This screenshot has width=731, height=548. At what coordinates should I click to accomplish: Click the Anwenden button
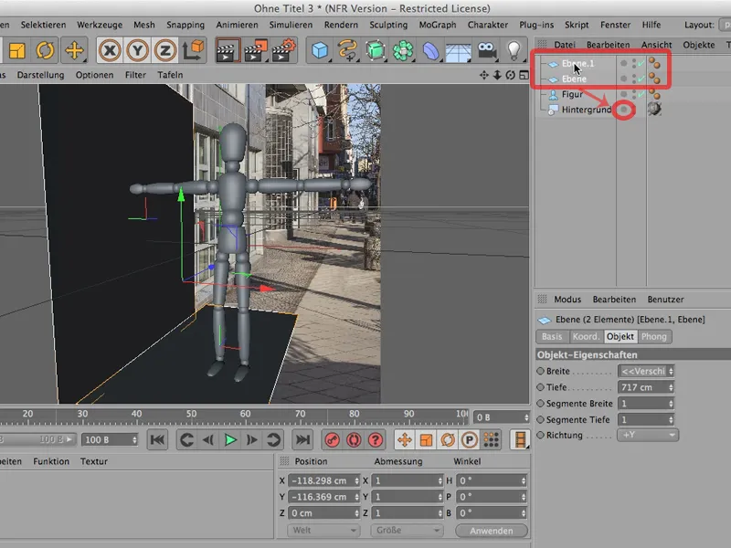click(x=492, y=531)
